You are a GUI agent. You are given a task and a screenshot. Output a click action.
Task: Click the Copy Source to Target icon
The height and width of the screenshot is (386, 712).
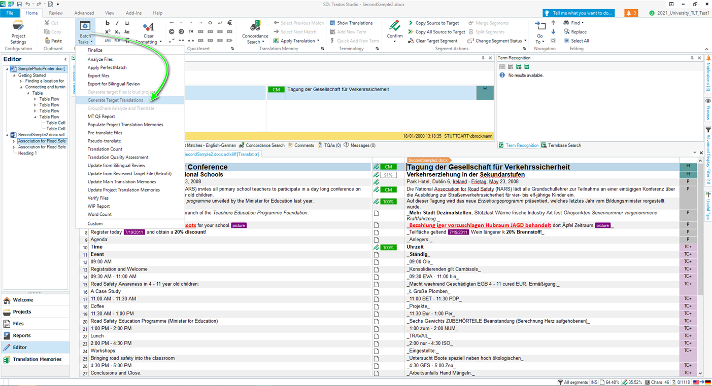pyautogui.click(x=411, y=23)
